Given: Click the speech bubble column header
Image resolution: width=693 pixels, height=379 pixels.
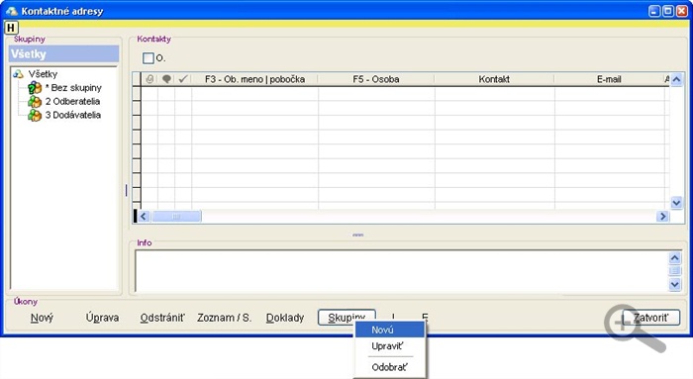Looking at the screenshot, I should tap(166, 79).
